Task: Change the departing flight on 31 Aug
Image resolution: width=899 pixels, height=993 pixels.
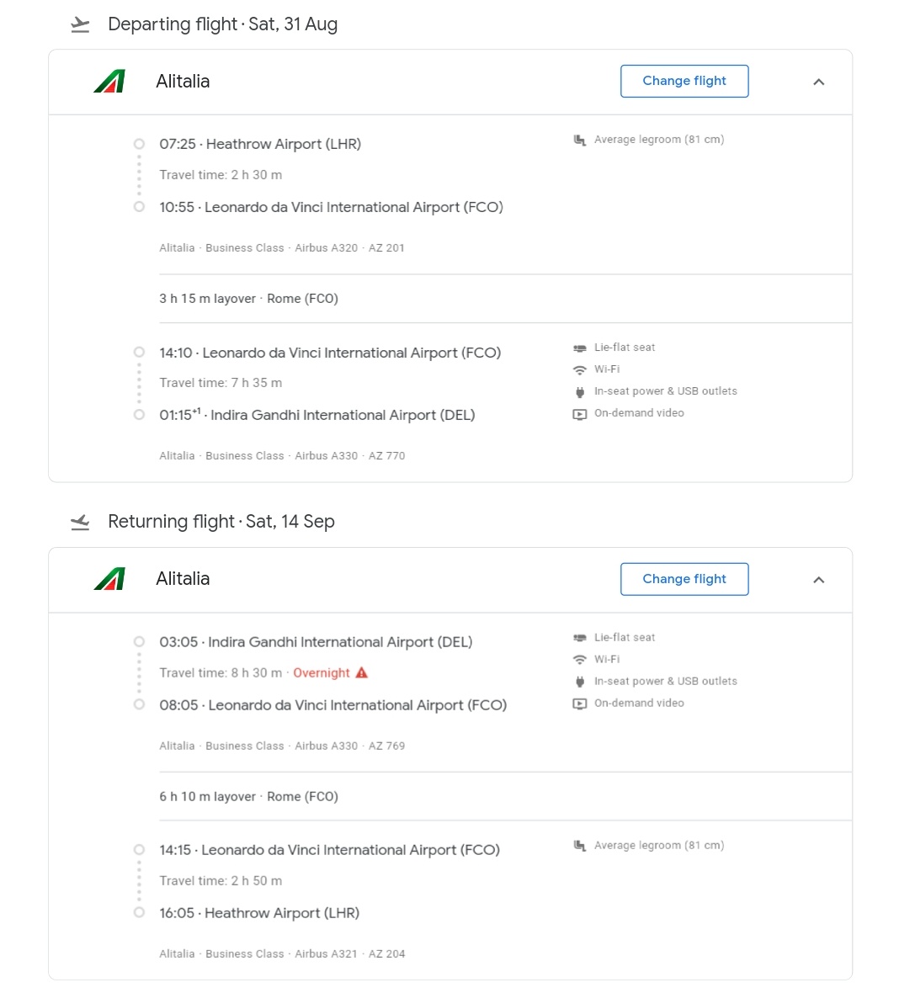Action: click(684, 81)
